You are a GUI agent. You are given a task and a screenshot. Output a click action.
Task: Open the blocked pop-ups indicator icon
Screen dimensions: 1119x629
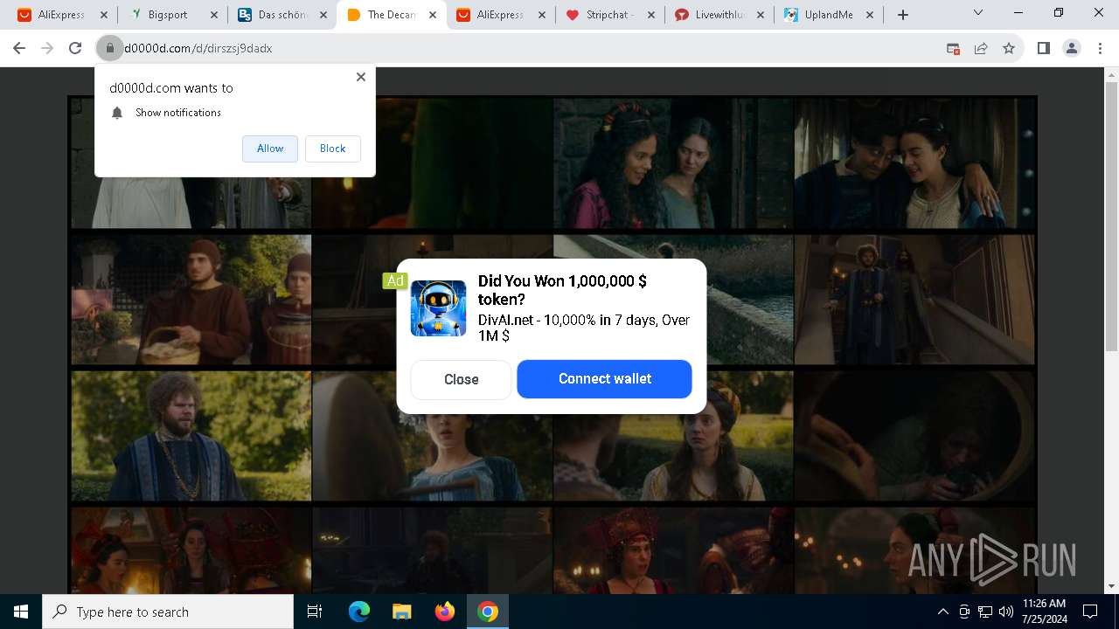954,48
